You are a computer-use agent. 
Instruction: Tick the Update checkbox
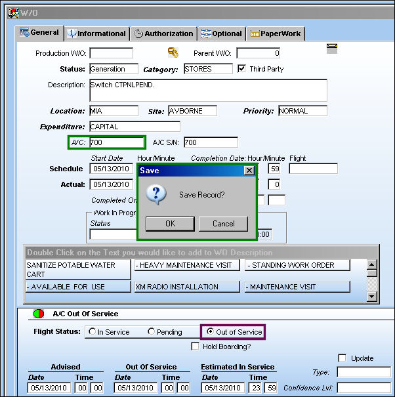pyautogui.click(x=342, y=358)
